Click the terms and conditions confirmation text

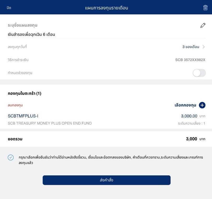tap(111, 160)
